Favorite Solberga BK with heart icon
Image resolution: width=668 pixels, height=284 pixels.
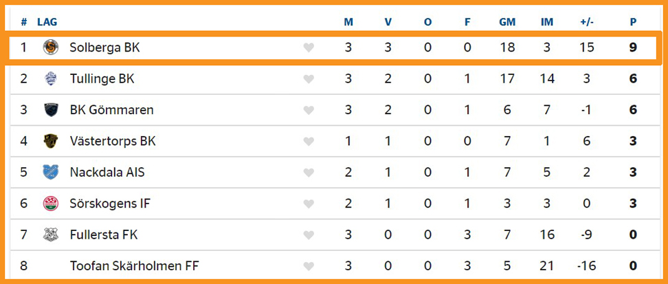click(309, 47)
